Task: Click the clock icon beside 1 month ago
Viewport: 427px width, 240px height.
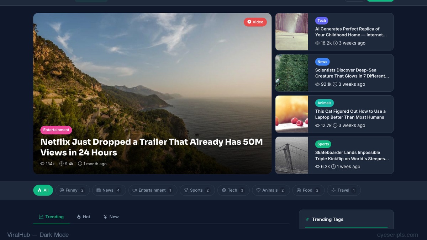Action: (x=80, y=164)
